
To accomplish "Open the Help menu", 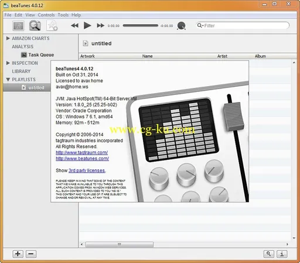I will (76, 15).
